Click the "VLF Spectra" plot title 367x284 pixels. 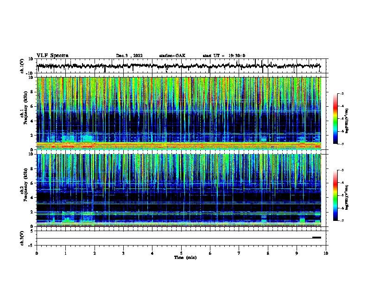coord(52,56)
